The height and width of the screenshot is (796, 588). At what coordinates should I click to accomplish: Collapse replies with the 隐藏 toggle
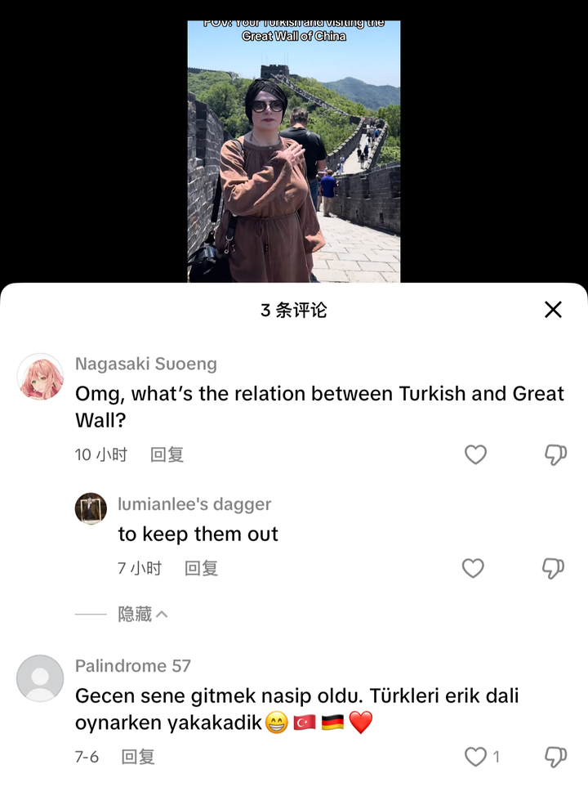[143, 615]
